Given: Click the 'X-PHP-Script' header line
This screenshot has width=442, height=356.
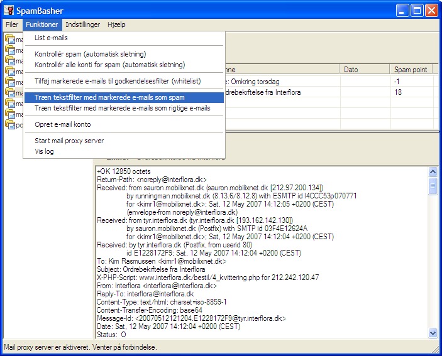Looking at the screenshot, I should pyautogui.click(x=207, y=278).
